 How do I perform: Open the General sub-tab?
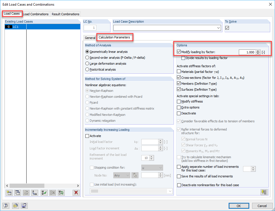[x=90, y=38]
